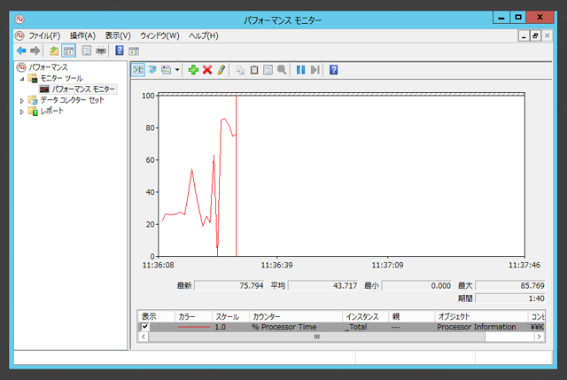Click the Update Data step icon

(315, 70)
